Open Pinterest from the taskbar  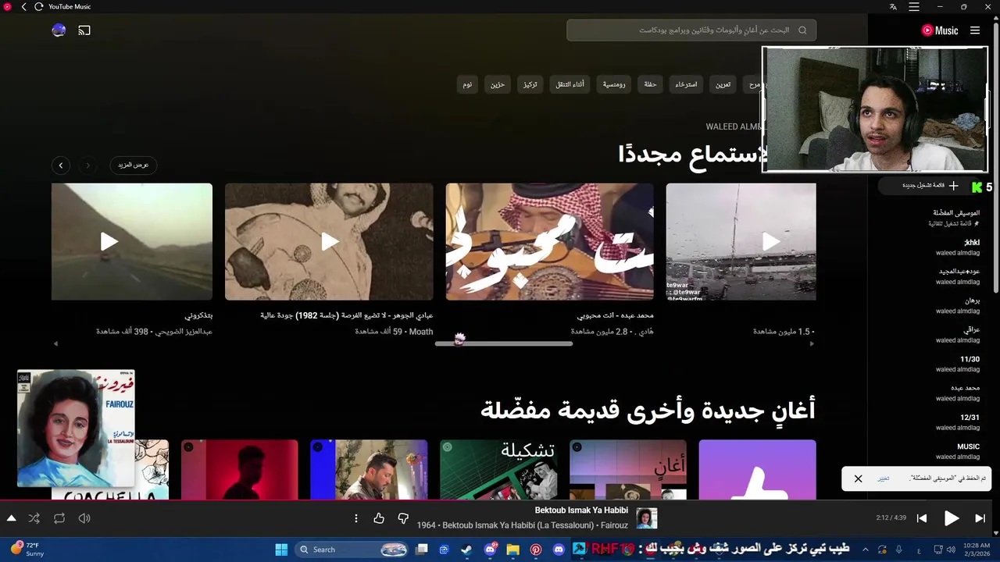pyautogui.click(x=536, y=550)
